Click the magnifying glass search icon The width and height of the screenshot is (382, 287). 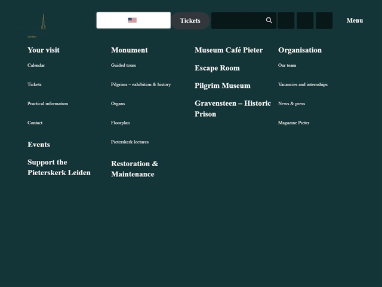pos(269,20)
